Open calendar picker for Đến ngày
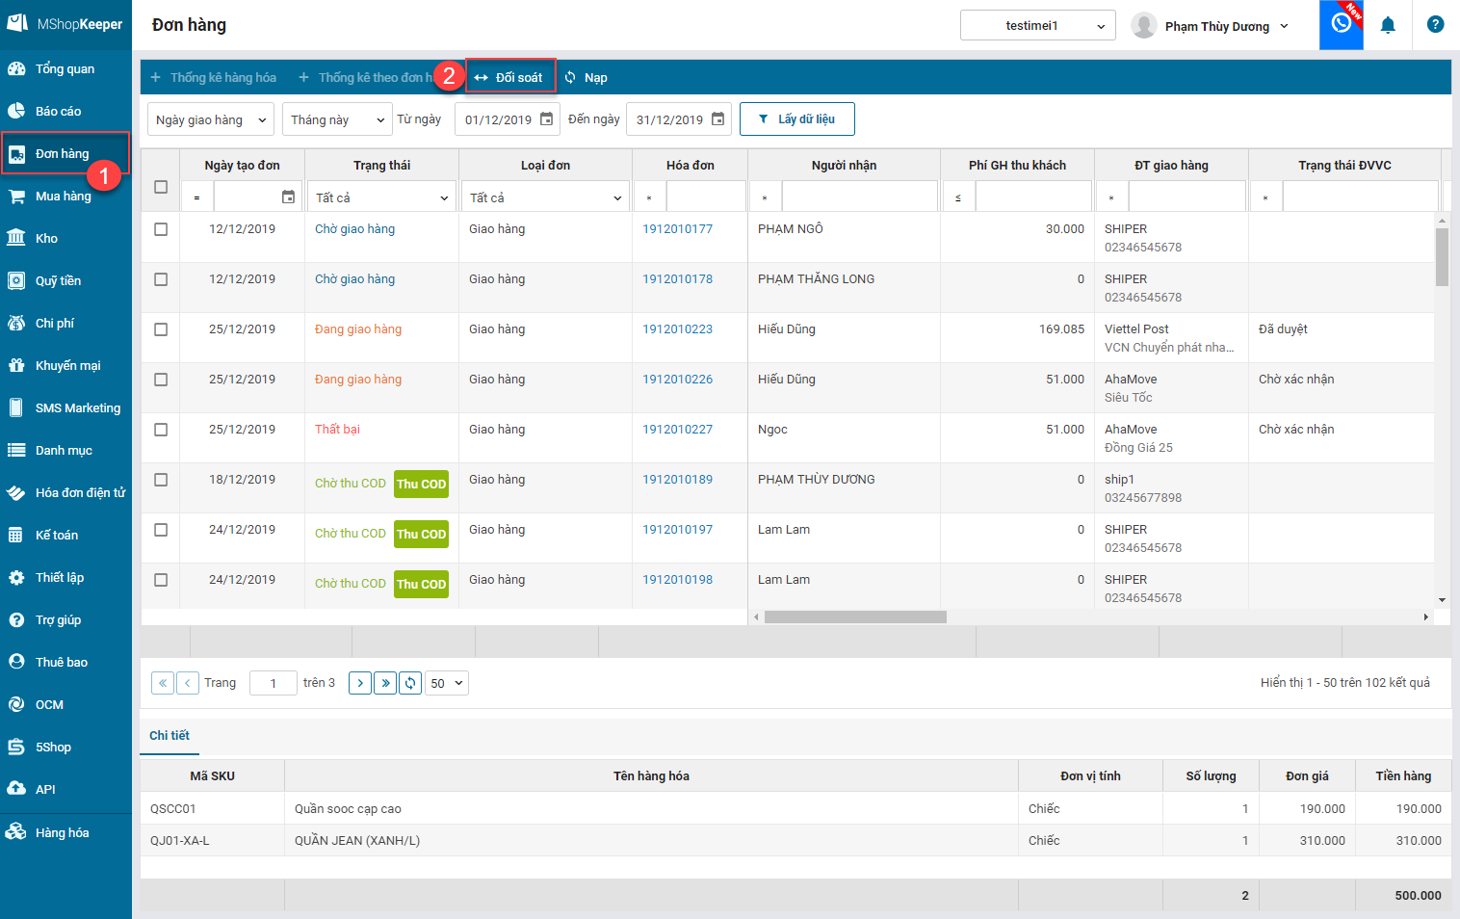This screenshot has height=919, width=1460. [717, 119]
